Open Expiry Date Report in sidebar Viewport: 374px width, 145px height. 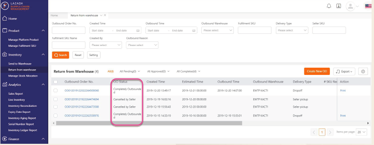click(x=19, y=112)
